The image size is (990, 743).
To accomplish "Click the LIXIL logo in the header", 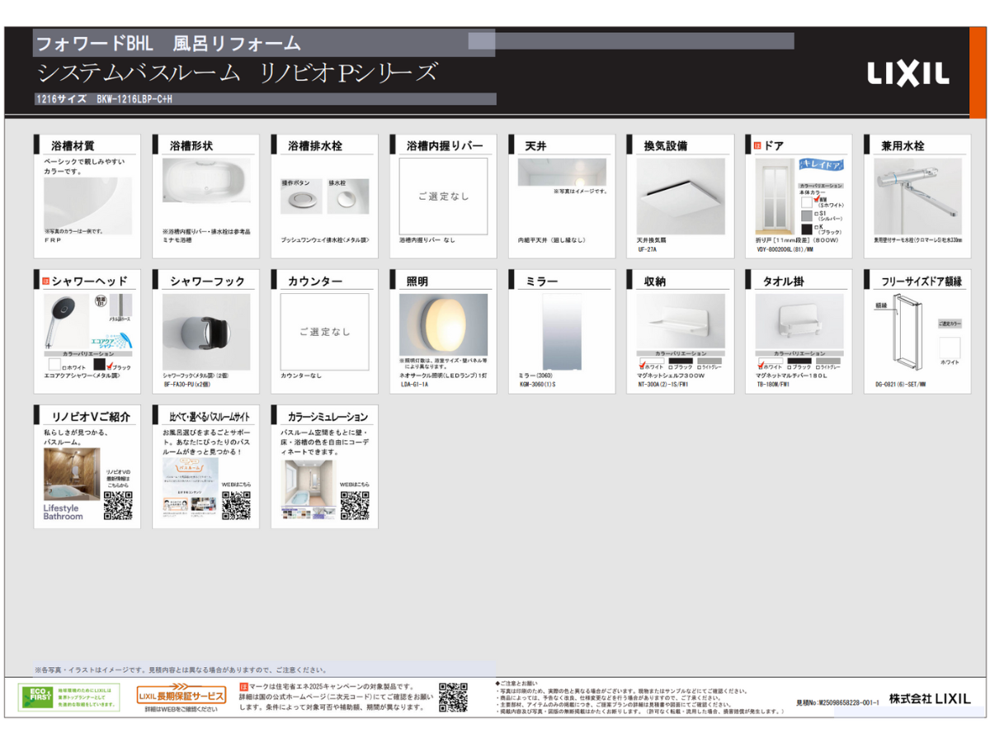I will [907, 73].
